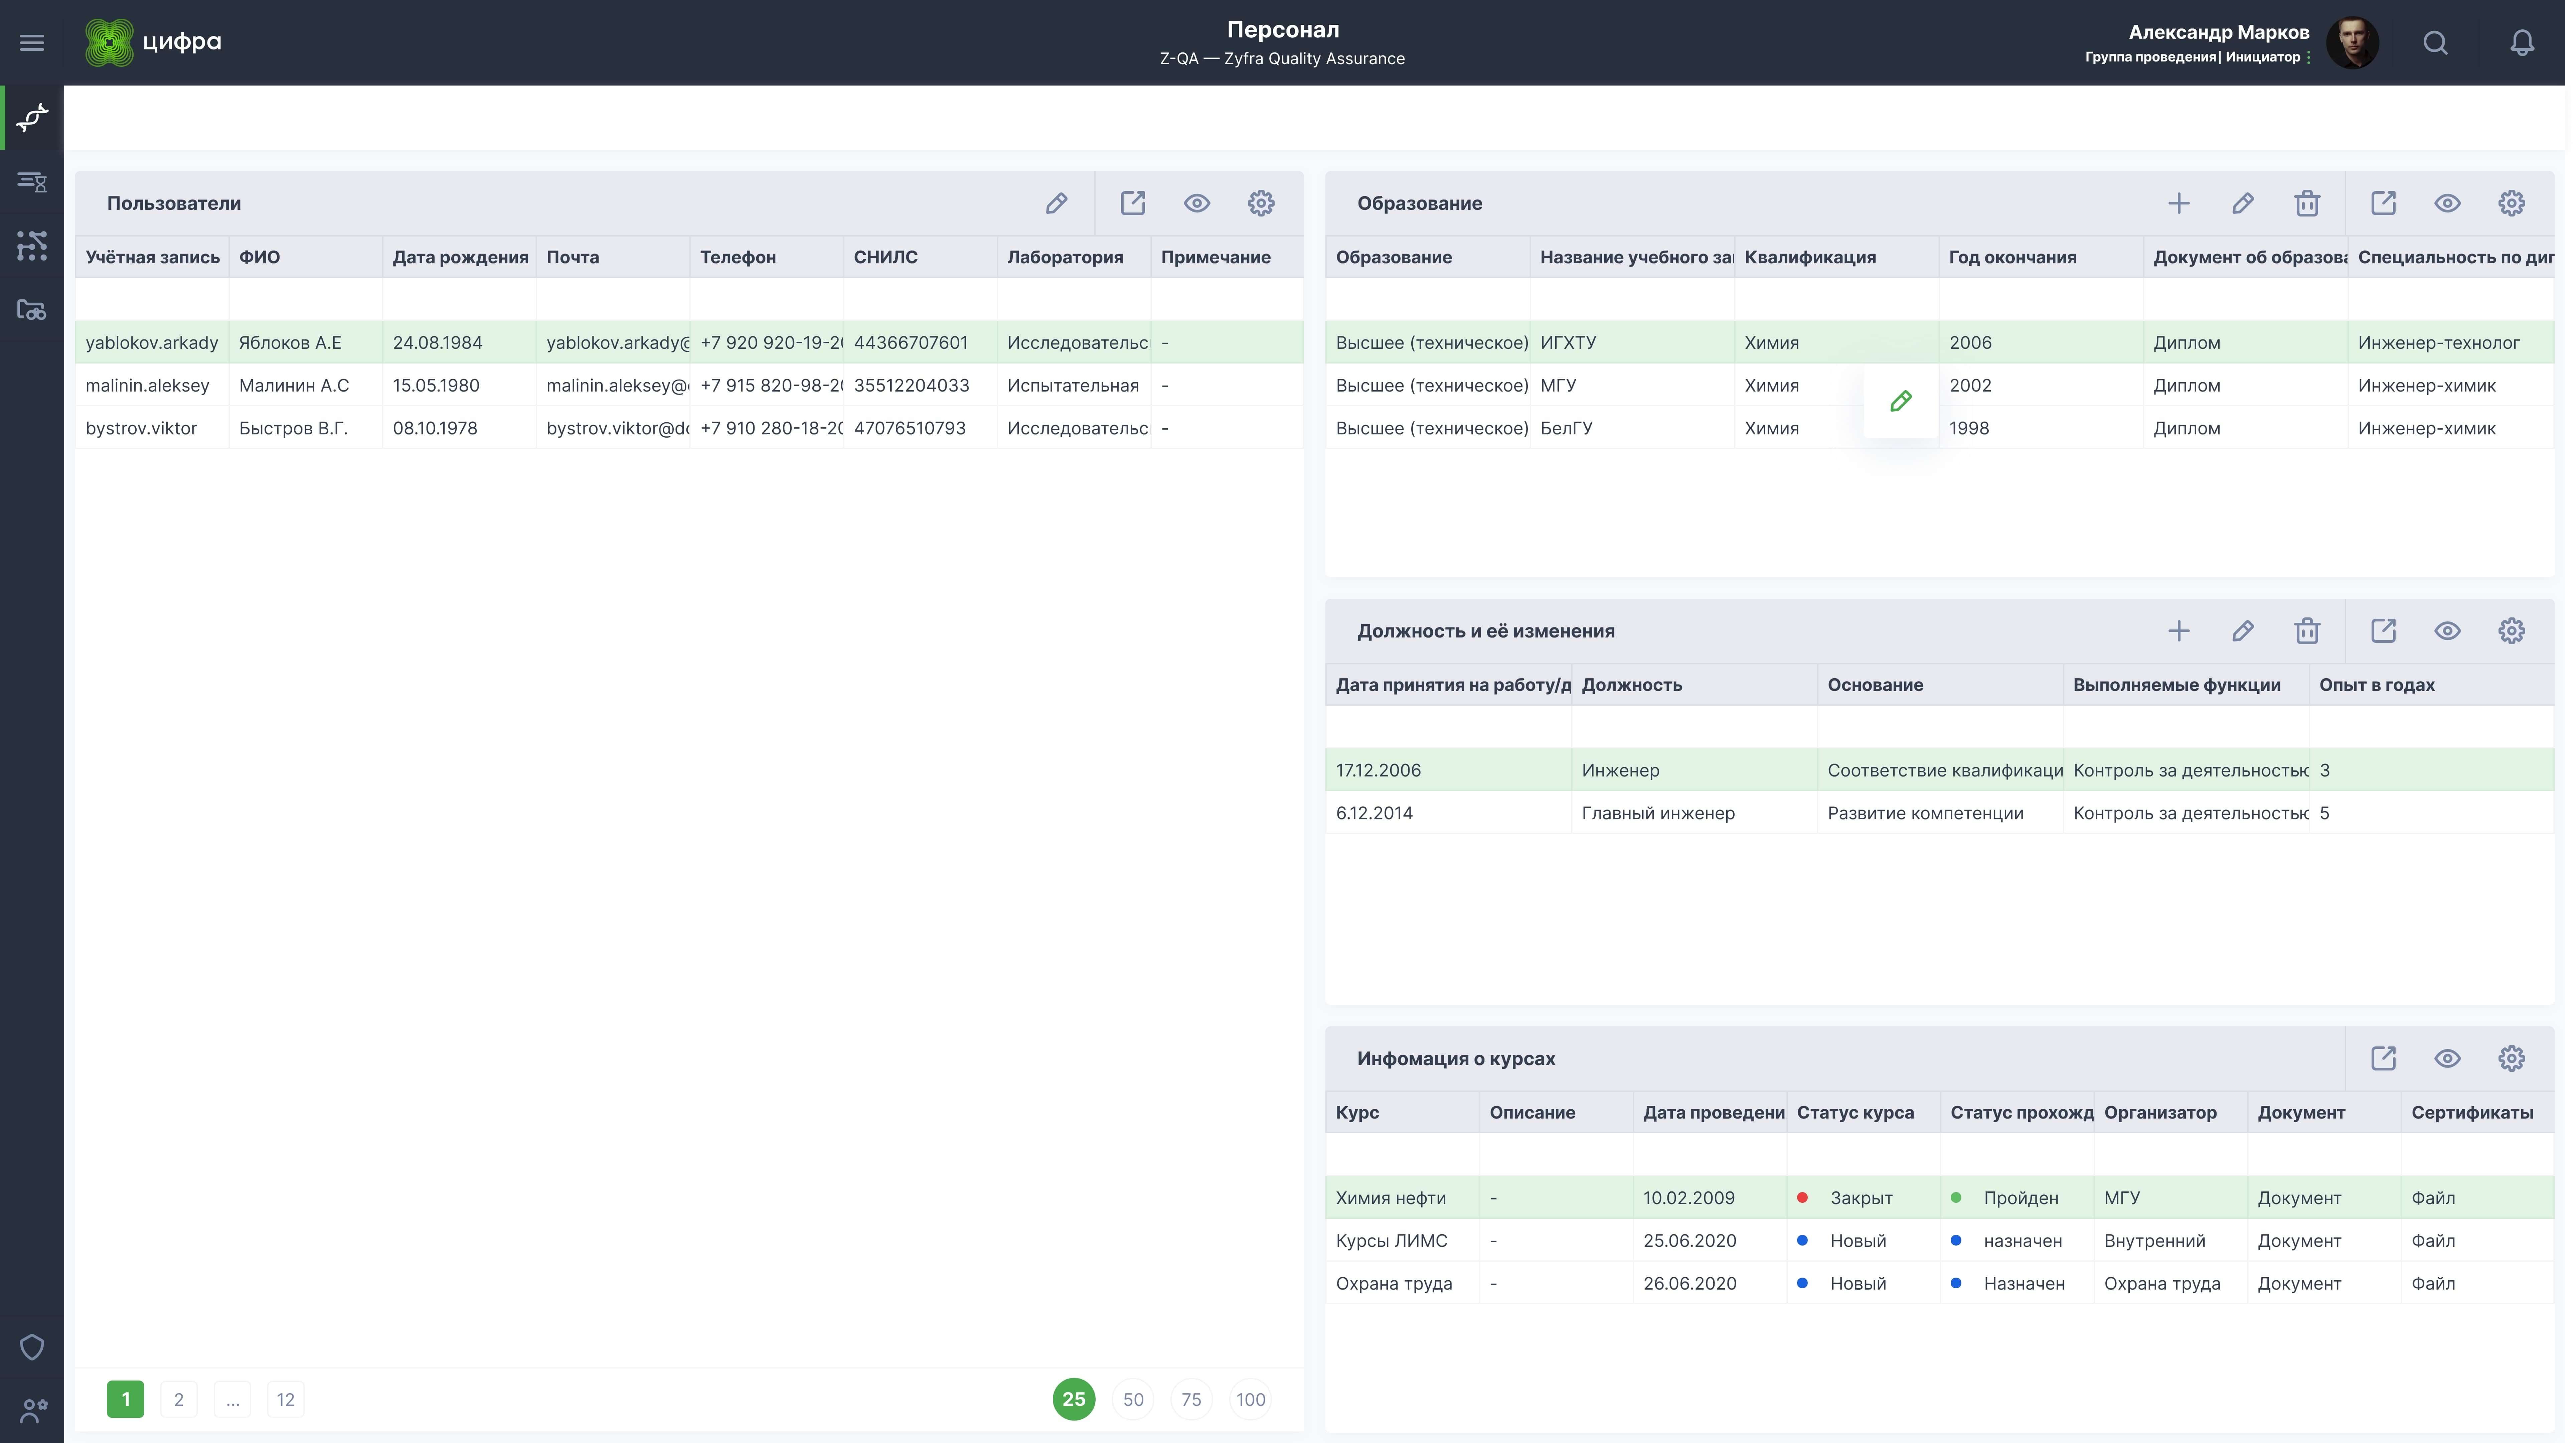Select user row yablokov.arkady
The width and height of the screenshot is (2576, 1446).
pos(689,342)
